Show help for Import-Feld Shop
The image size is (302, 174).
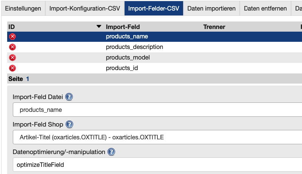pos(69,124)
